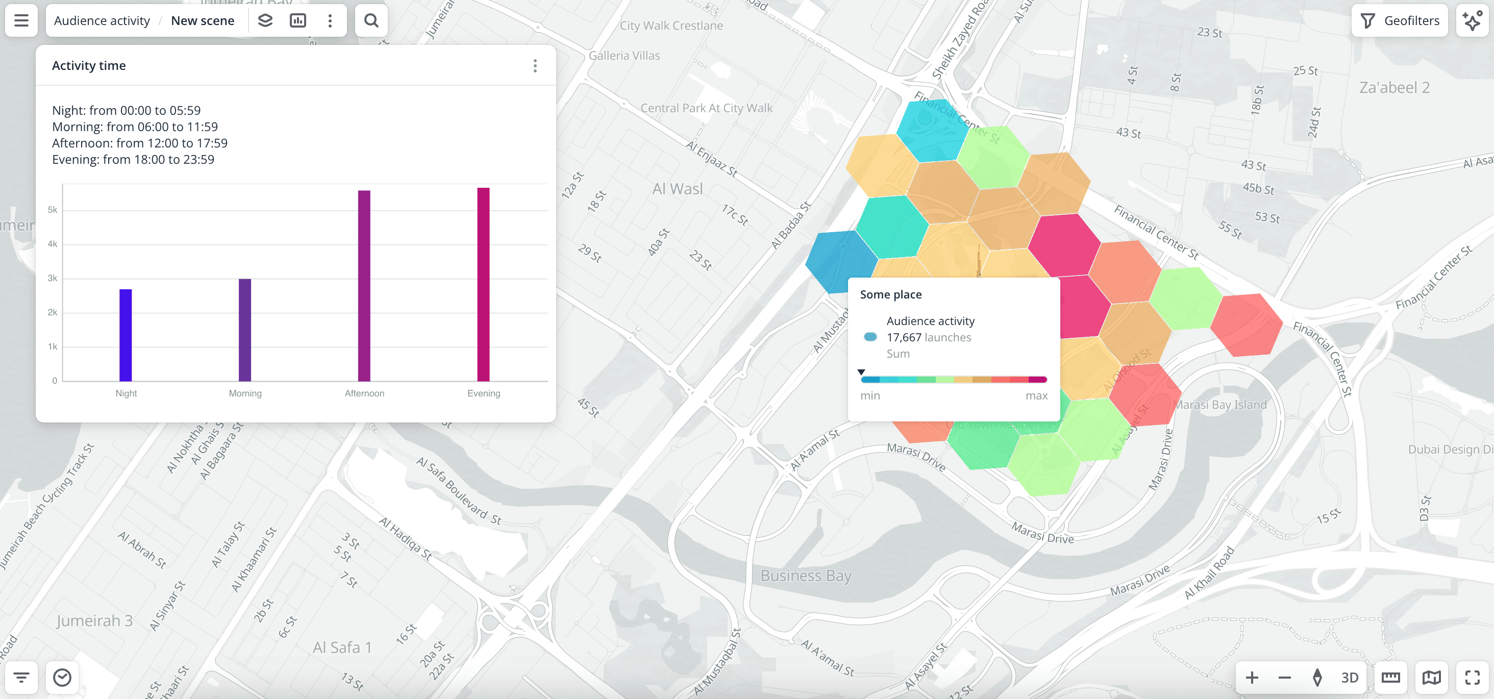The width and height of the screenshot is (1494, 699).
Task: Toggle the 3D map view
Action: tap(1350, 678)
